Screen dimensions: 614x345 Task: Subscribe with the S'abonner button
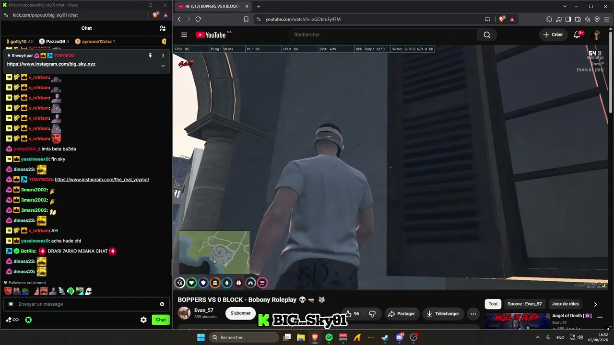coord(240,313)
